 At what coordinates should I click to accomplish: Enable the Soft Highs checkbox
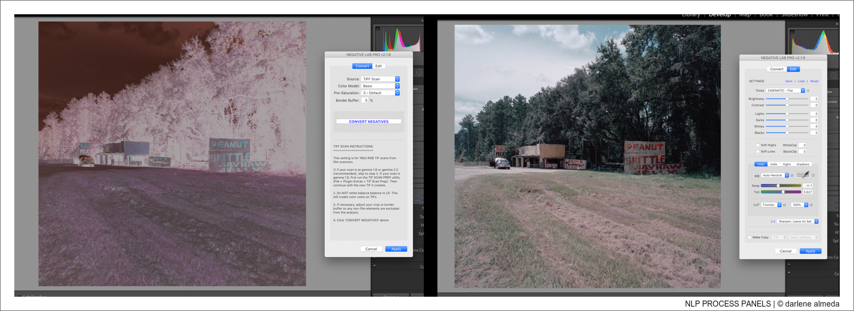pyautogui.click(x=758, y=145)
